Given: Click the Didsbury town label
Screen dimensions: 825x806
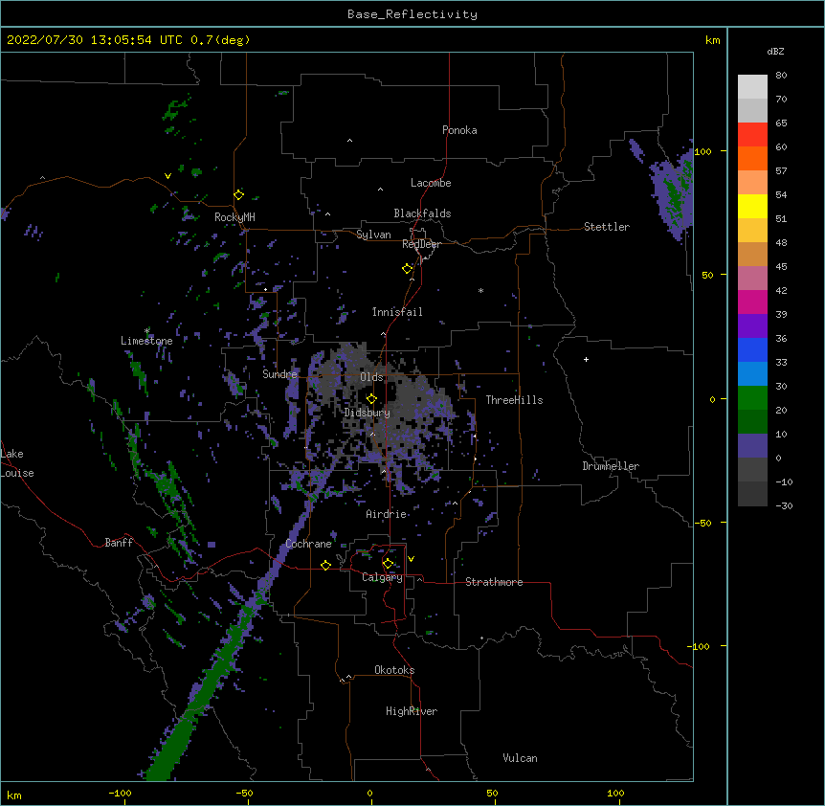Looking at the screenshot, I should 368,413.
